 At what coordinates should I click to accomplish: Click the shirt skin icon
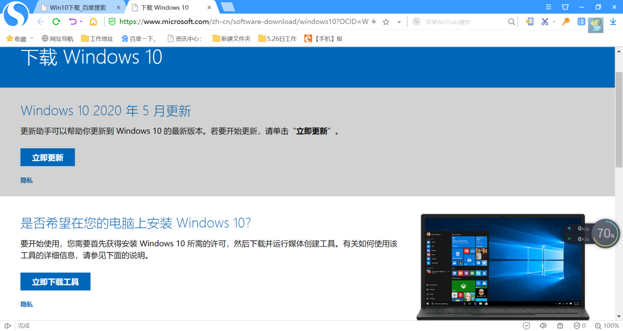coord(565,7)
